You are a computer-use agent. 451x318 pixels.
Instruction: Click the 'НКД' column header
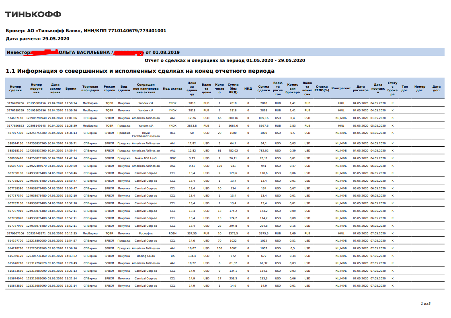(248, 88)
